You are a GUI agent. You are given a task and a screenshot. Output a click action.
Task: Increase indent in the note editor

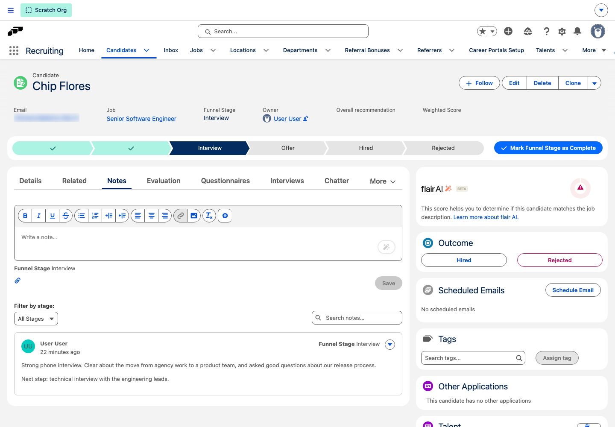click(109, 216)
